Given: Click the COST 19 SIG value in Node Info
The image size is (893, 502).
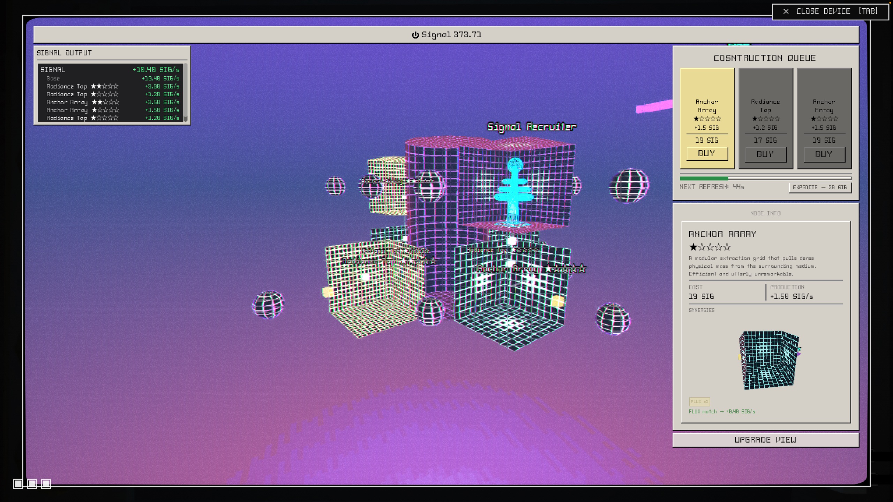Looking at the screenshot, I should 701,297.
